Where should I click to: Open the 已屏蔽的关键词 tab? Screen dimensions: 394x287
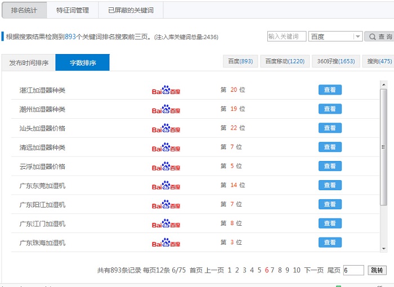coord(130,10)
